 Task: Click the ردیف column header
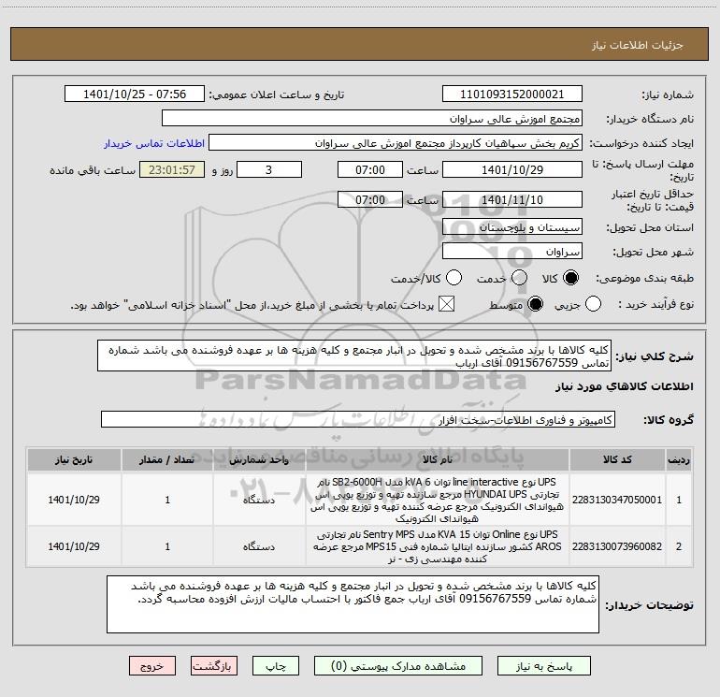click(679, 459)
